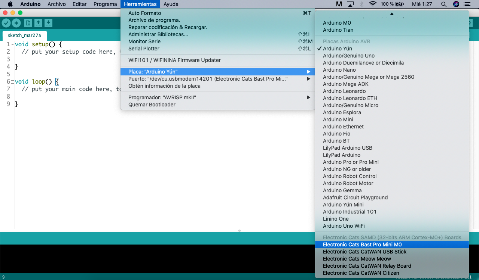Select Arduino Esplora board
The image size is (479, 280).
(392, 112)
